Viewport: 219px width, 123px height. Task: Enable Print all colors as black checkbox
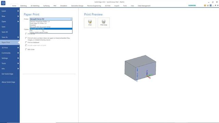tap(26, 38)
